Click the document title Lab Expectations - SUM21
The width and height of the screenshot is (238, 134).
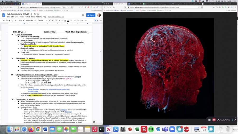click(18, 14)
